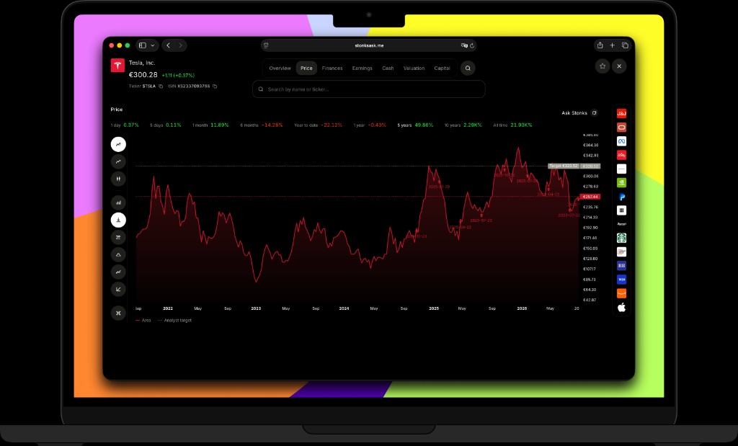Open Oracle stock from sidebar

[x=621, y=128]
